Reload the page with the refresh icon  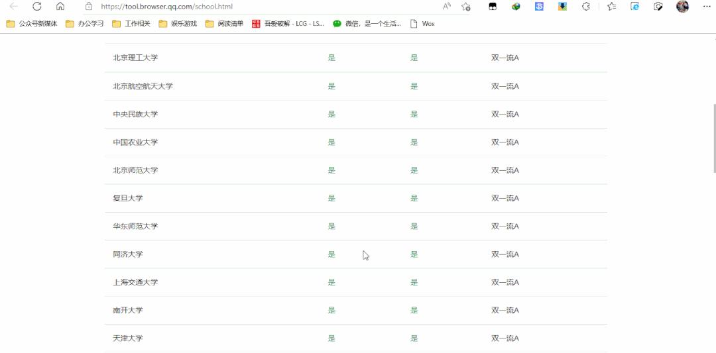(37, 7)
